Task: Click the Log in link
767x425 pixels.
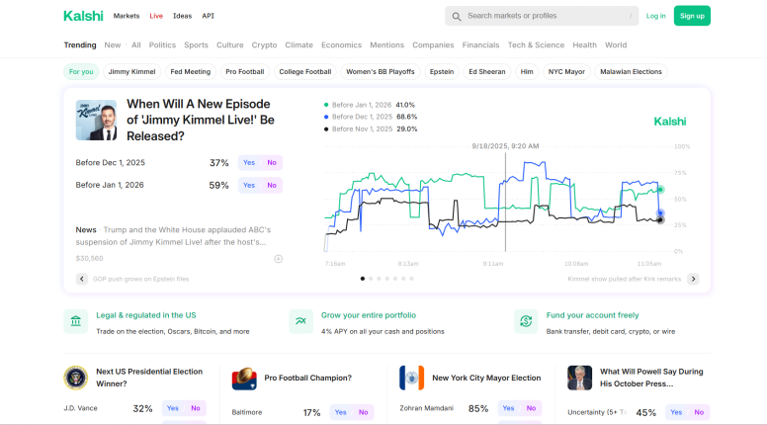Action: coord(655,16)
